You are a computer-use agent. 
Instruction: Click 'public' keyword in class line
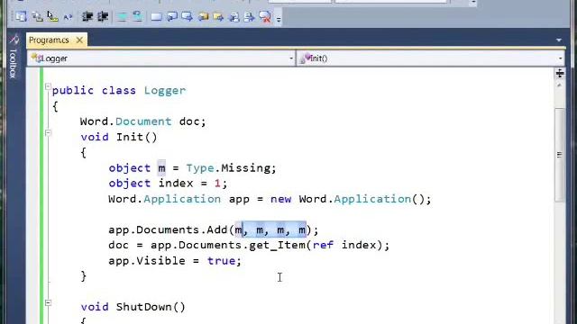pyautogui.click(x=73, y=91)
